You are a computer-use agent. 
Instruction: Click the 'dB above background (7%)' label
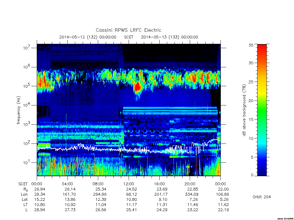pyautogui.click(x=244, y=110)
